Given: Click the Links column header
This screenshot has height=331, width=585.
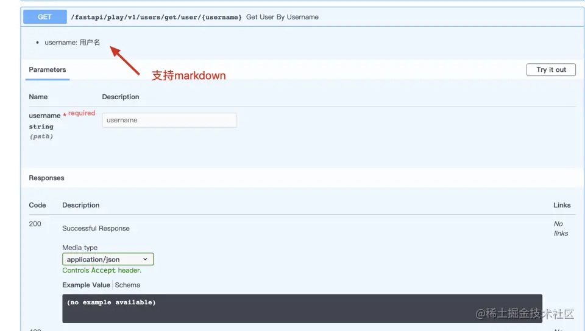Looking at the screenshot, I should pyautogui.click(x=562, y=205).
